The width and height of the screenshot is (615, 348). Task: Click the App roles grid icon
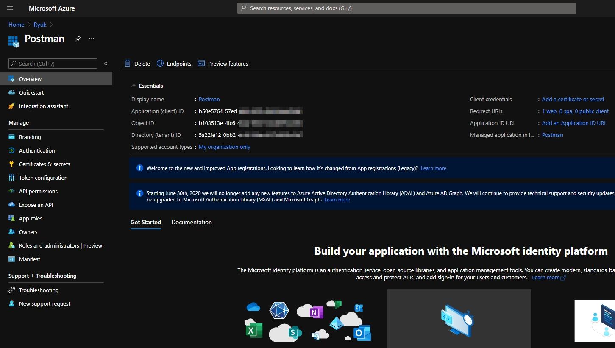point(11,218)
